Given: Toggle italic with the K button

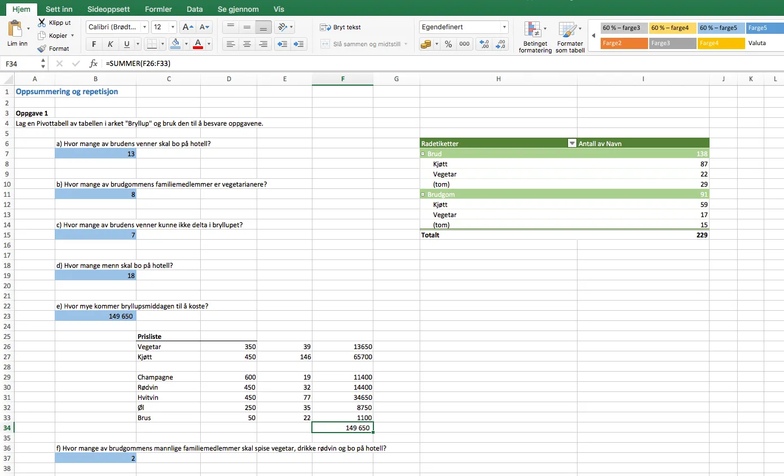Looking at the screenshot, I should pyautogui.click(x=110, y=44).
